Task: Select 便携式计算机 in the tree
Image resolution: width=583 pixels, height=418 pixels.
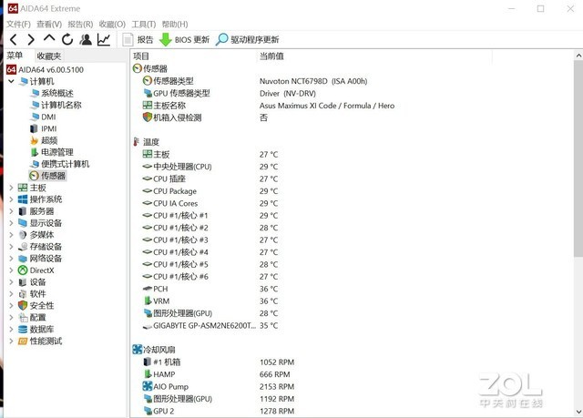Action: (60, 164)
